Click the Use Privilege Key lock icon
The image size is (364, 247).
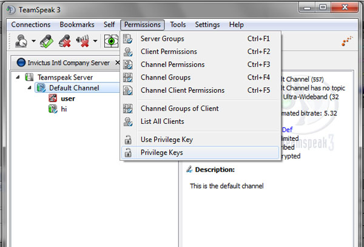(x=128, y=140)
